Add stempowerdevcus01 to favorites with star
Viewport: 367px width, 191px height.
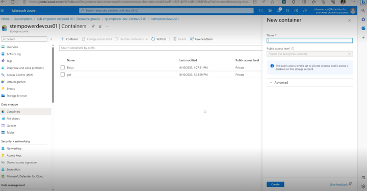tap(100, 26)
